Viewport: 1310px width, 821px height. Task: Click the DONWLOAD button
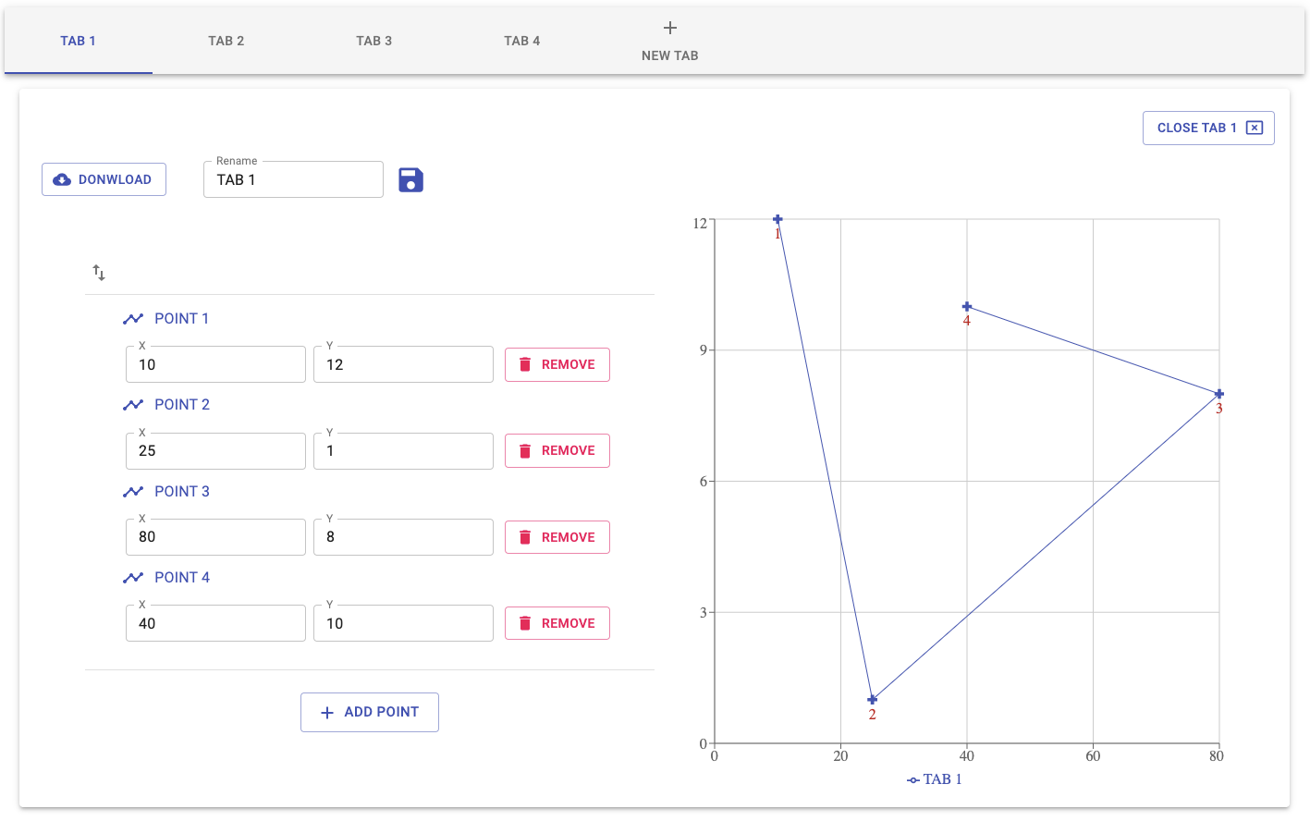(104, 178)
